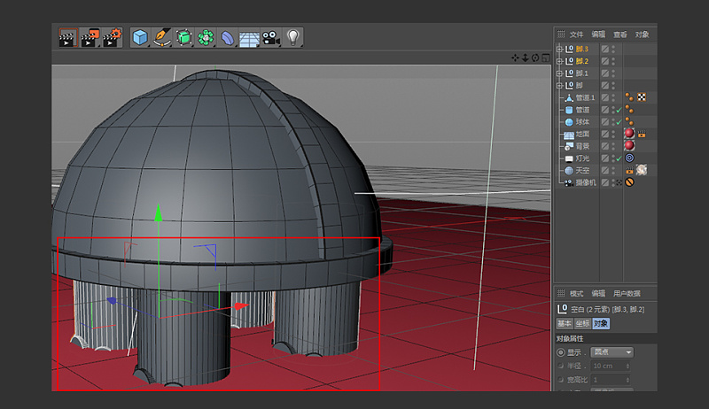This screenshot has width=709, height=409.
Task: Toggle the green enable checkmark for 球体
Action: pyautogui.click(x=618, y=121)
